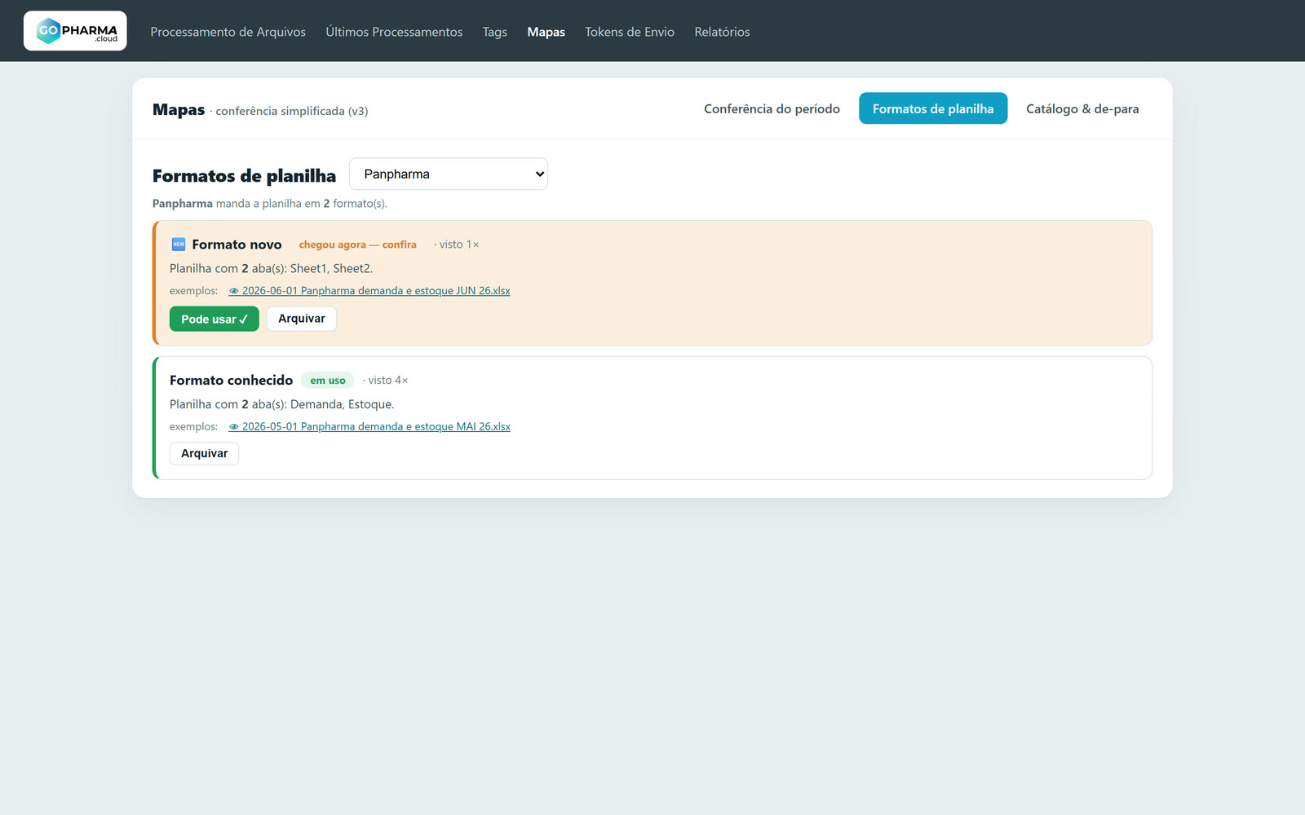This screenshot has width=1305, height=815.
Task: Click 'Panpharma manda a planilha em 2 formato(s).' text
Action: (x=270, y=204)
